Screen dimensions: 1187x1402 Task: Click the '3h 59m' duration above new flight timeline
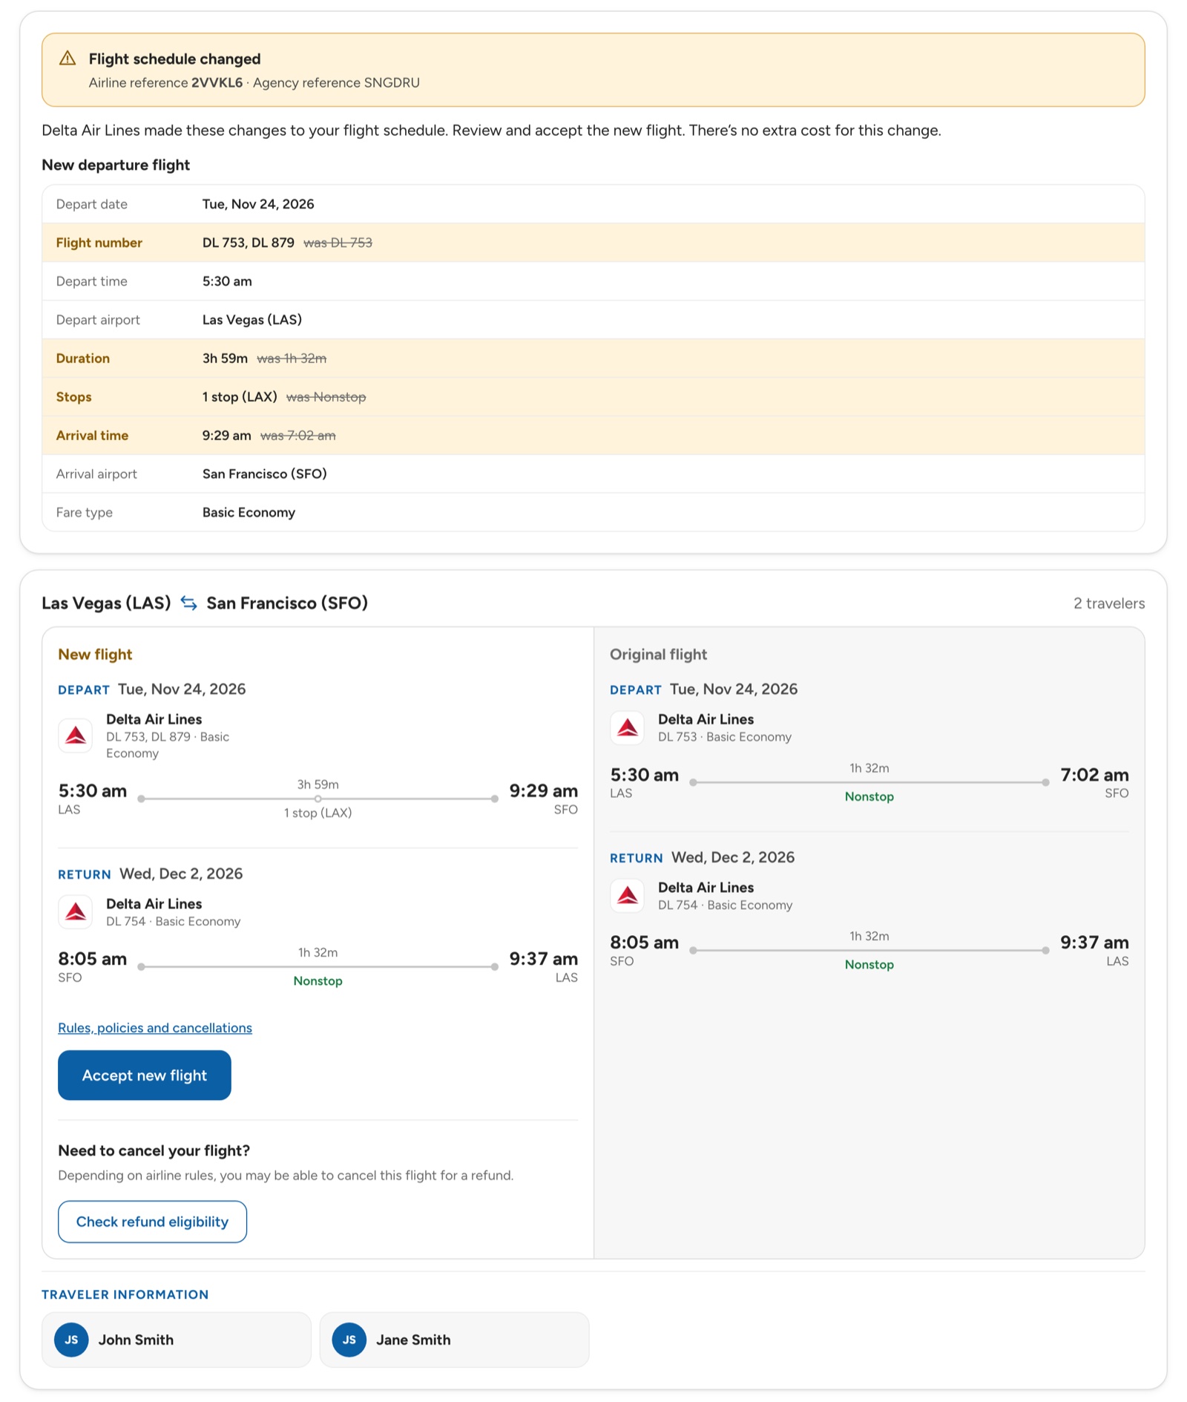tap(318, 784)
